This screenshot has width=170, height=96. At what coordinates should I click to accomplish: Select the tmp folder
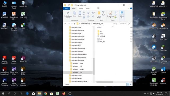(100, 34)
